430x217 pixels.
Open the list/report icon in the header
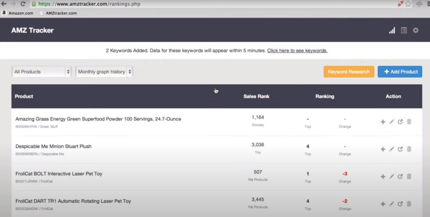pyautogui.click(x=404, y=30)
